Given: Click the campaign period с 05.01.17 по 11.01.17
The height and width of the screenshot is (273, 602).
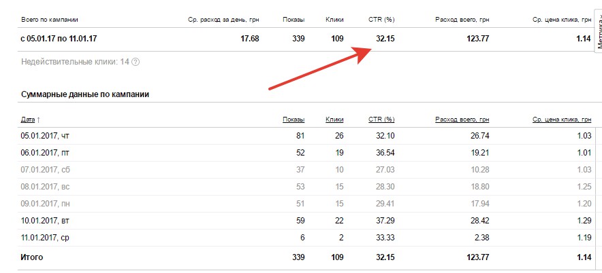Looking at the screenshot, I should (60, 39).
